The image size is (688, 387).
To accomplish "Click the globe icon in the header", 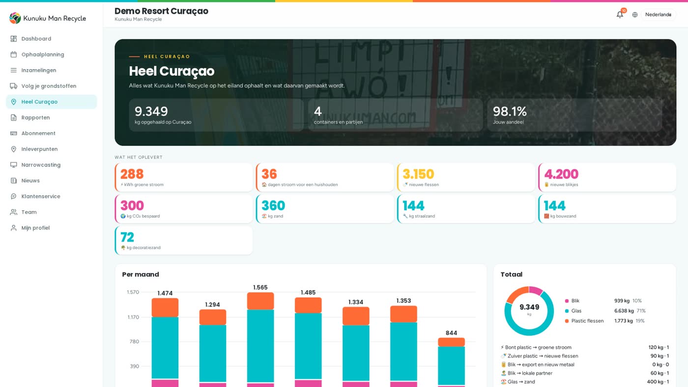I will tap(635, 15).
